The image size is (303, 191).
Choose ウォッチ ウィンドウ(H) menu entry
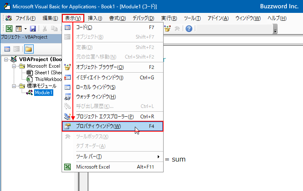pos(113,97)
